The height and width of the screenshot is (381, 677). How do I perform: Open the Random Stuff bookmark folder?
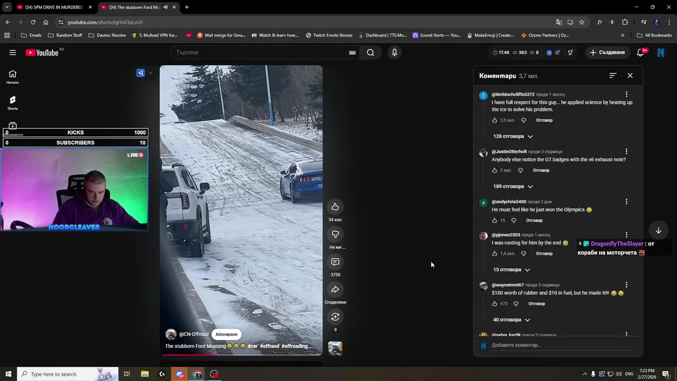click(65, 35)
